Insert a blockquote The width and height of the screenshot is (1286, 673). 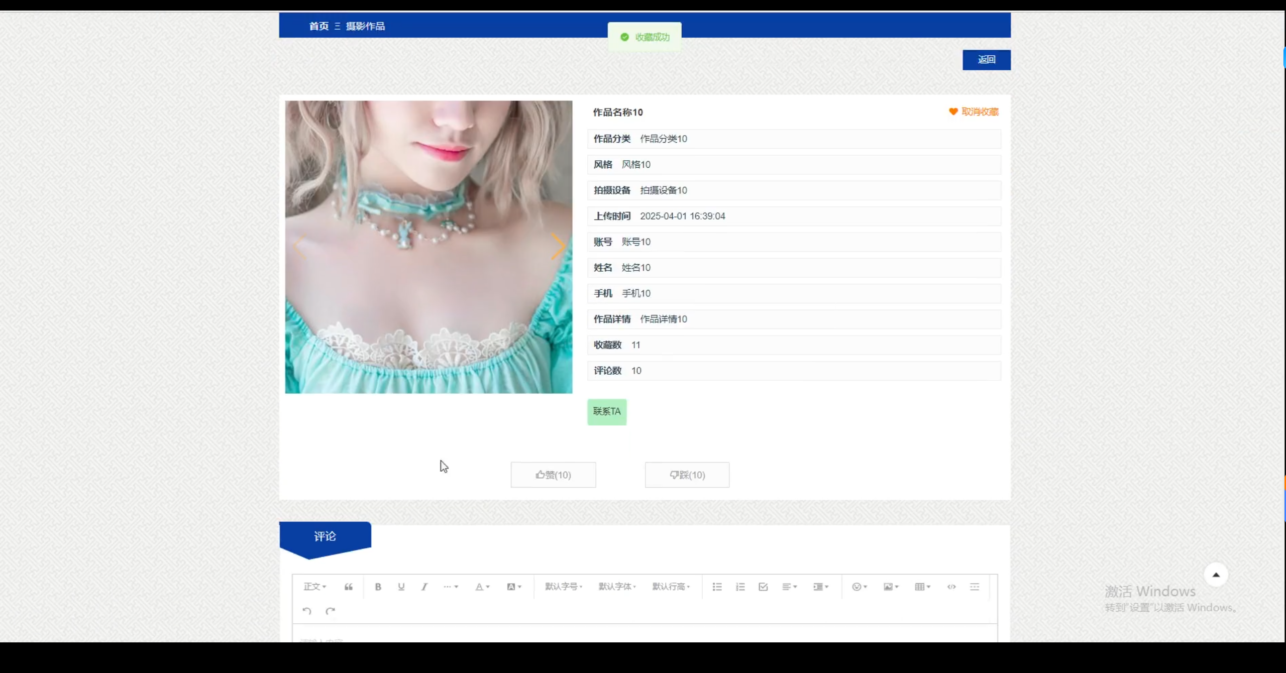[x=348, y=586]
